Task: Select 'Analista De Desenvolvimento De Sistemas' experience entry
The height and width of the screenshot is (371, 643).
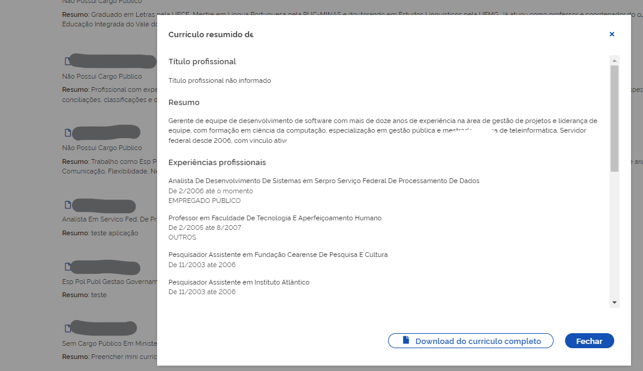Action: pyautogui.click(x=324, y=181)
